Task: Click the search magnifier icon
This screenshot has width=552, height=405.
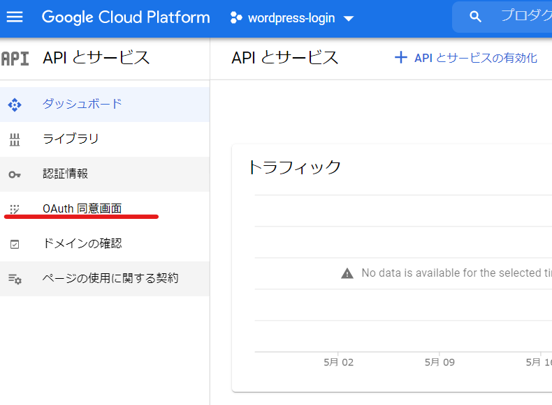Action: (x=475, y=17)
